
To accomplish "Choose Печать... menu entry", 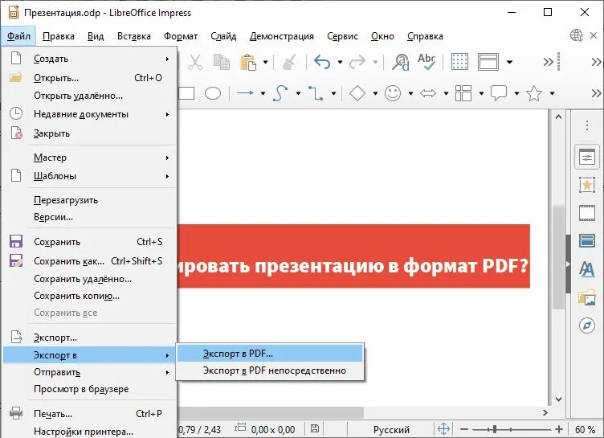I will click(89, 414).
